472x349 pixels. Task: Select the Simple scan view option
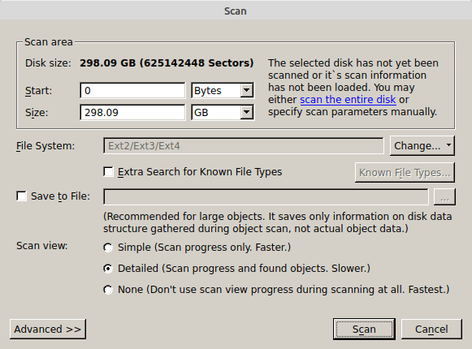pyautogui.click(x=108, y=248)
